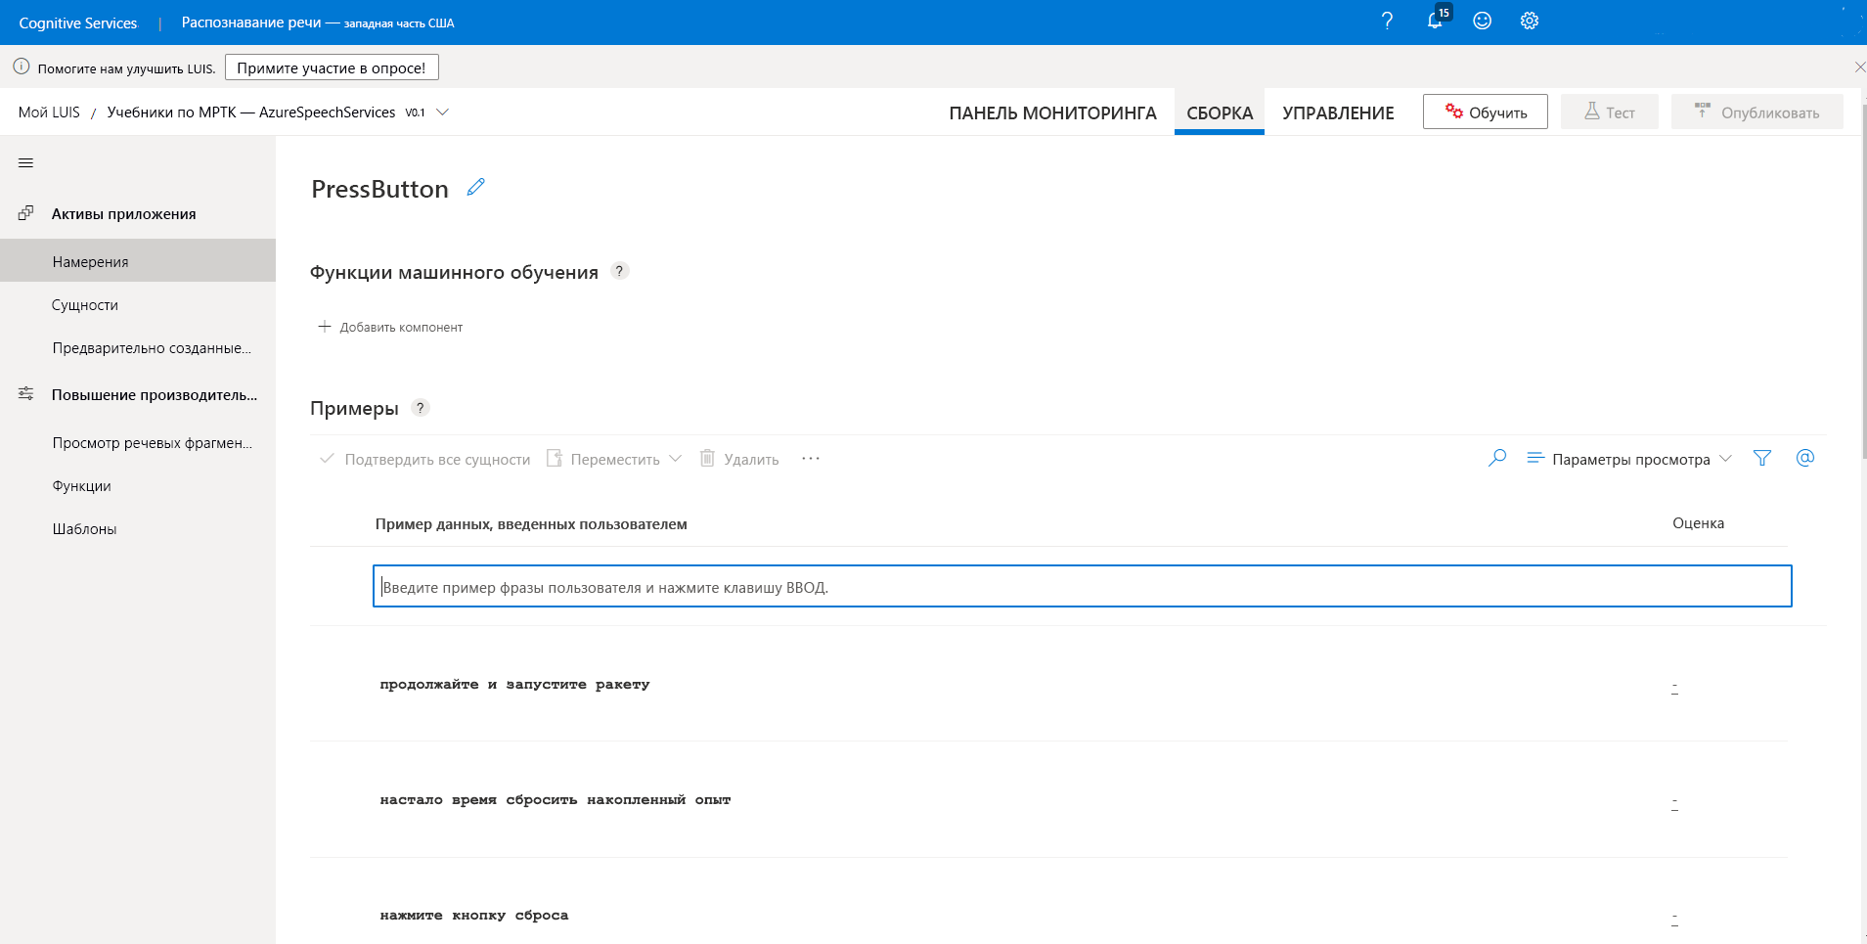Switch to the УПРАВЛЕНИЕ tab
The width and height of the screenshot is (1867, 944).
click(1339, 112)
